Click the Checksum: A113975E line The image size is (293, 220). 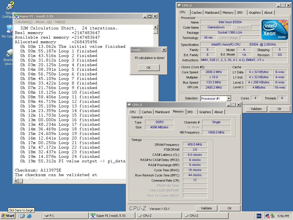point(38,170)
